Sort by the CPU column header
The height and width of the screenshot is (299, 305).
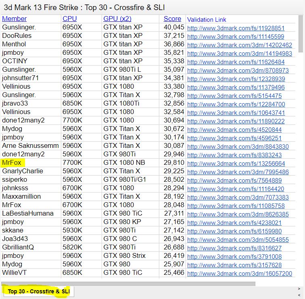pos(69,19)
